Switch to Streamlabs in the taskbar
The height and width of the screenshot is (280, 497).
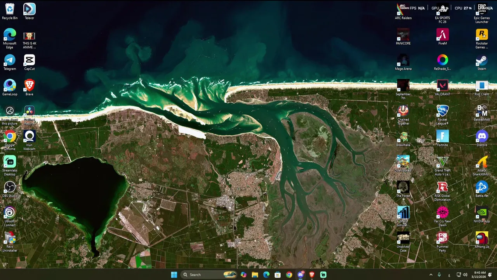(x=323, y=275)
